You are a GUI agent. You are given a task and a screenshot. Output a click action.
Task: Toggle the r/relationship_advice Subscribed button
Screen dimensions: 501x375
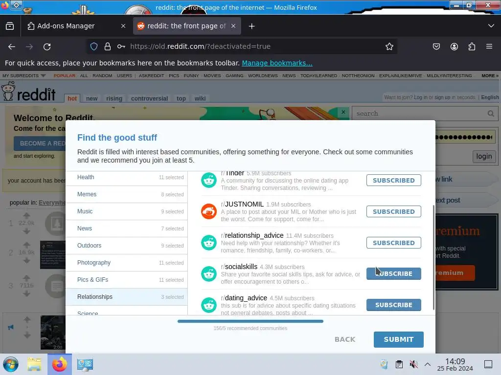[394, 243]
